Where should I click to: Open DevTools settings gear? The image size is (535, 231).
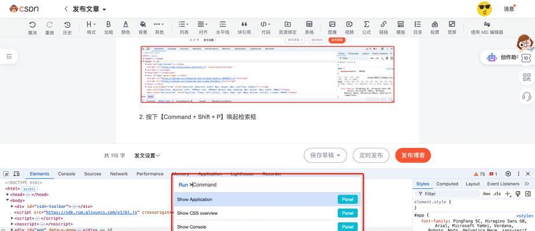pos(508,174)
